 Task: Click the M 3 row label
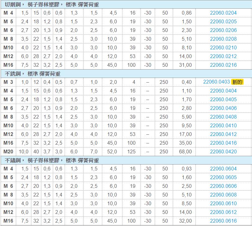(8, 82)
